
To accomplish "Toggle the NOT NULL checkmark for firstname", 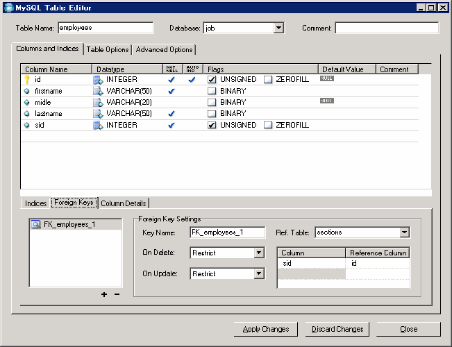I will coord(171,91).
